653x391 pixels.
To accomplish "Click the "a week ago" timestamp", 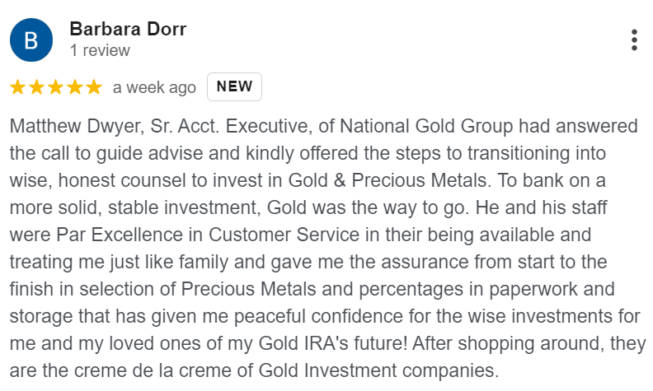I will point(154,87).
